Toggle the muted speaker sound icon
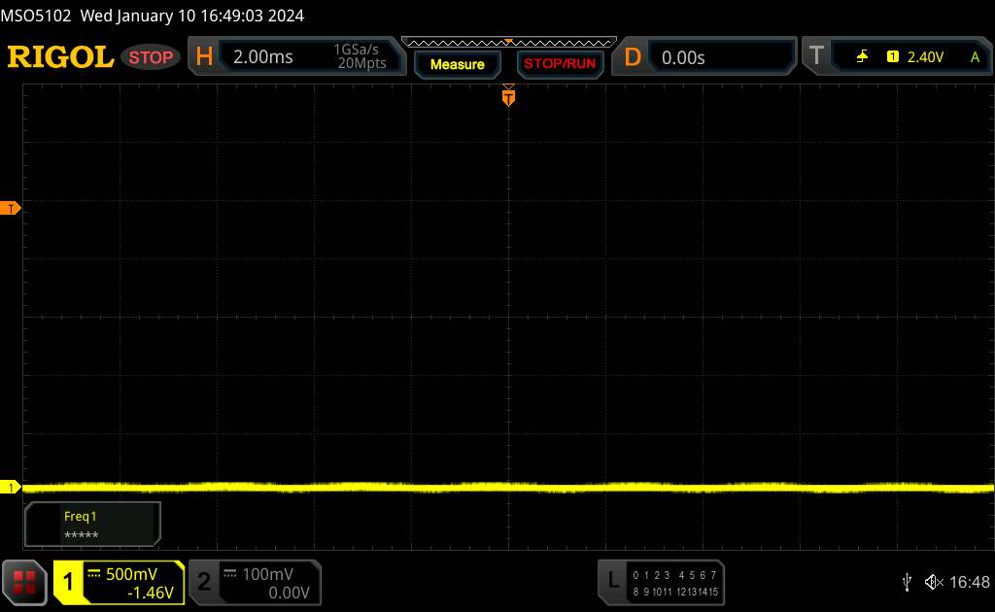The width and height of the screenshot is (995, 612). click(934, 582)
